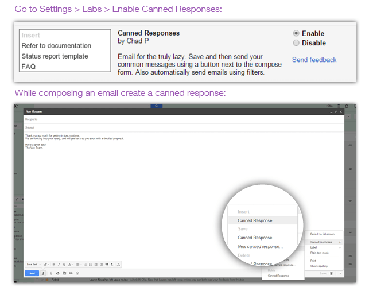Screen dimensions: 373x287
Task: Click the search button above New Message
Action: point(157,106)
